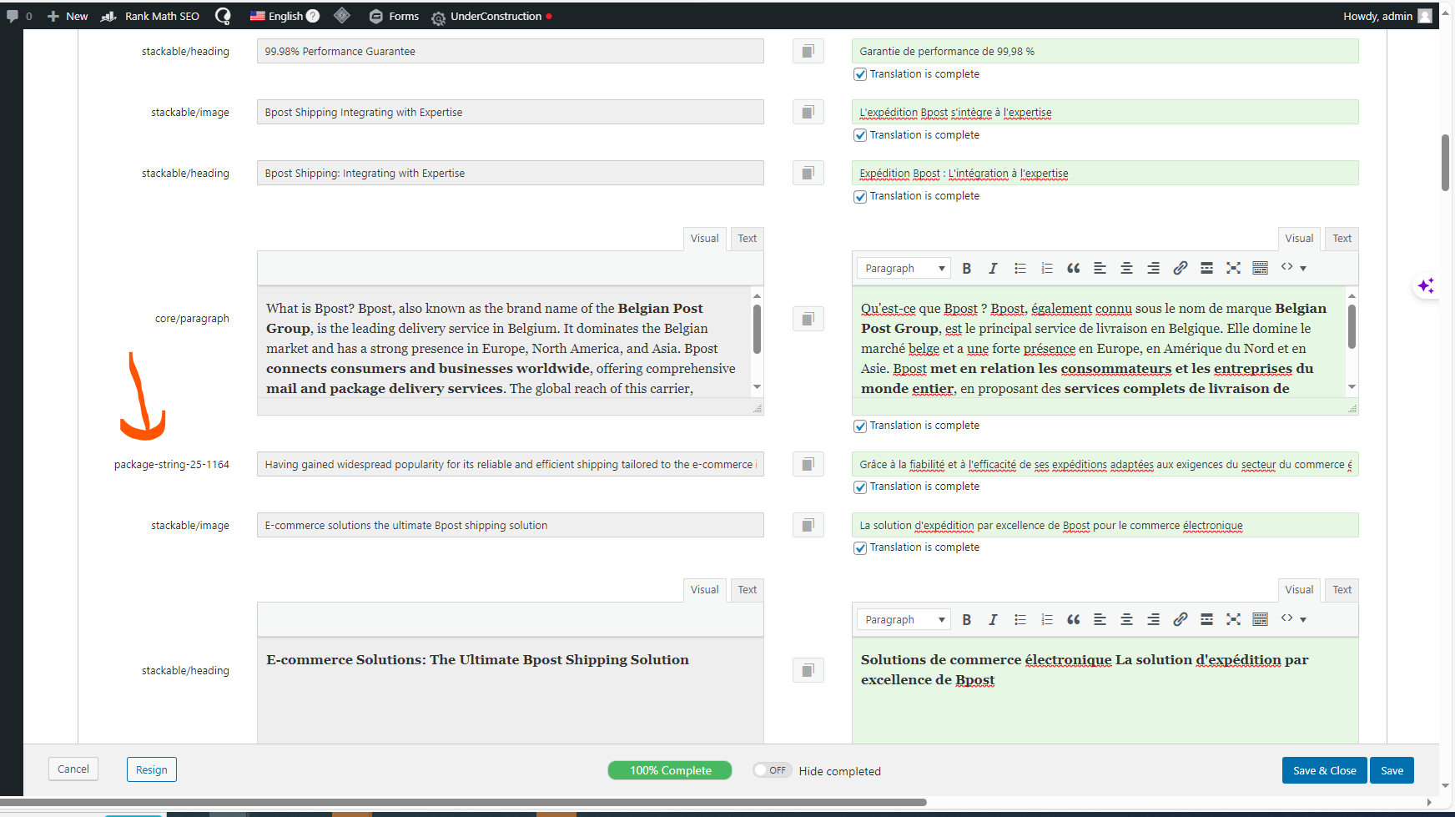Switch 'Solutions de commerce' translation editor to Text tab
Image resolution: width=1455 pixels, height=817 pixels.
(x=1342, y=590)
